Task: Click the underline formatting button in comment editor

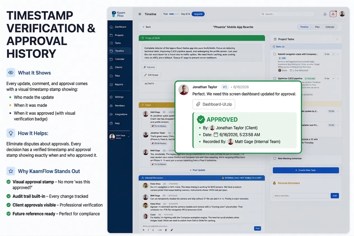Action: point(153,230)
